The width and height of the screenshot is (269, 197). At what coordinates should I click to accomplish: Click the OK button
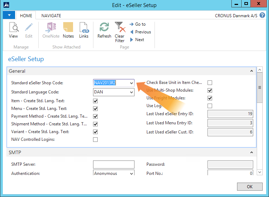click(x=250, y=186)
